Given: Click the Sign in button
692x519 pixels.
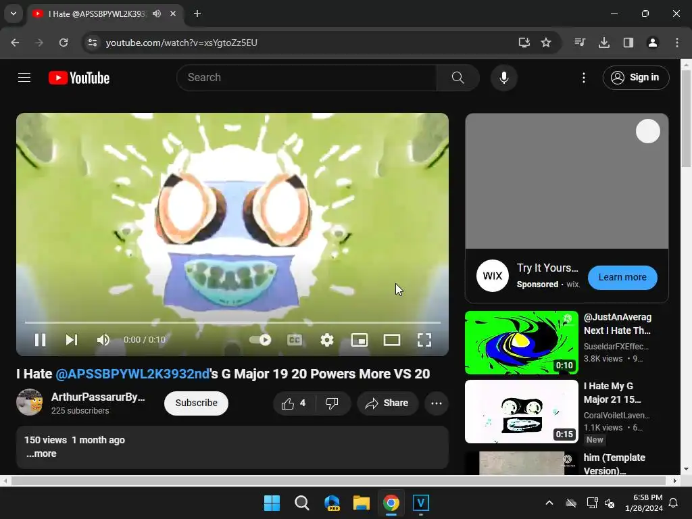Looking at the screenshot, I should pos(635,78).
